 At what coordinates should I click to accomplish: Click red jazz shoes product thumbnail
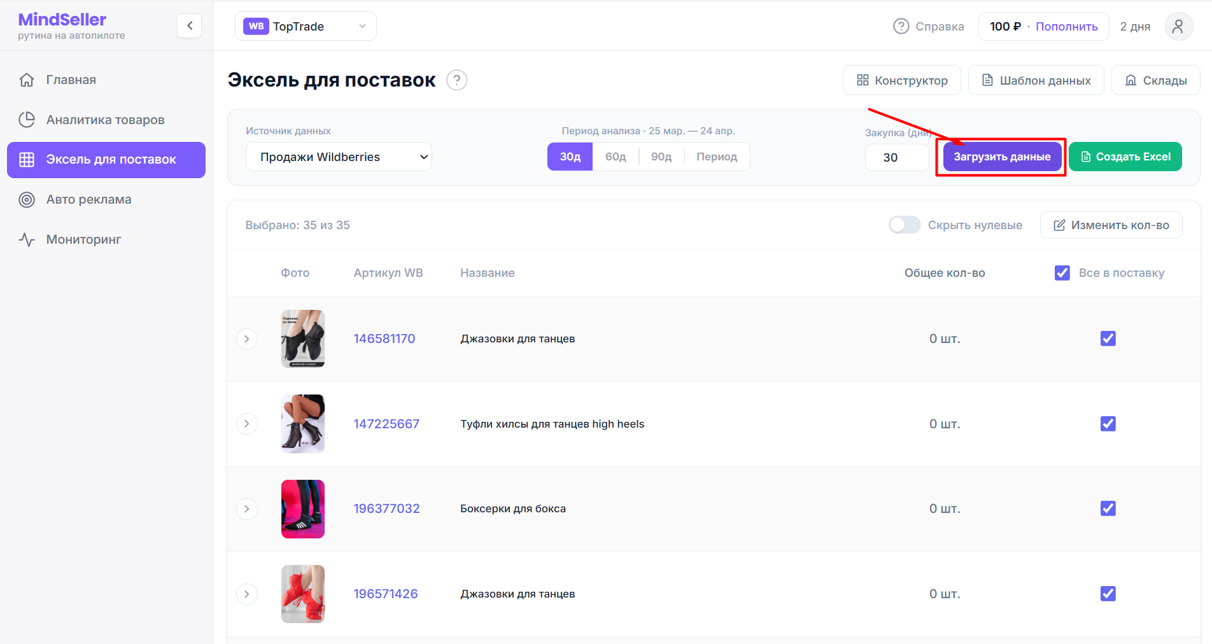point(303,594)
